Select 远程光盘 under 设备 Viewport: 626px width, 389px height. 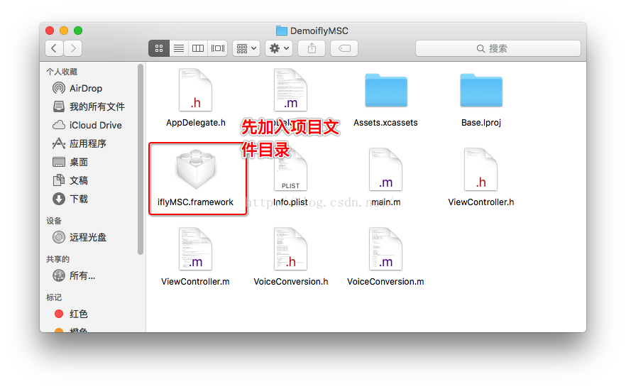79,237
